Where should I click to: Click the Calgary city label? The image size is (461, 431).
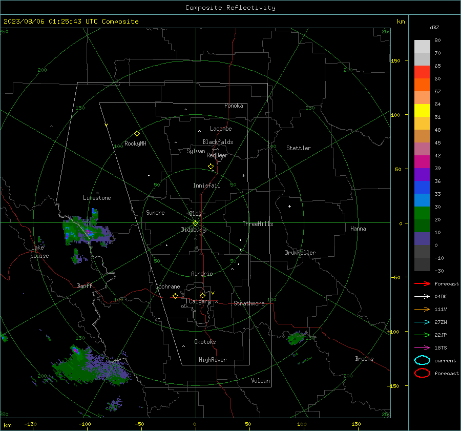coord(200,301)
